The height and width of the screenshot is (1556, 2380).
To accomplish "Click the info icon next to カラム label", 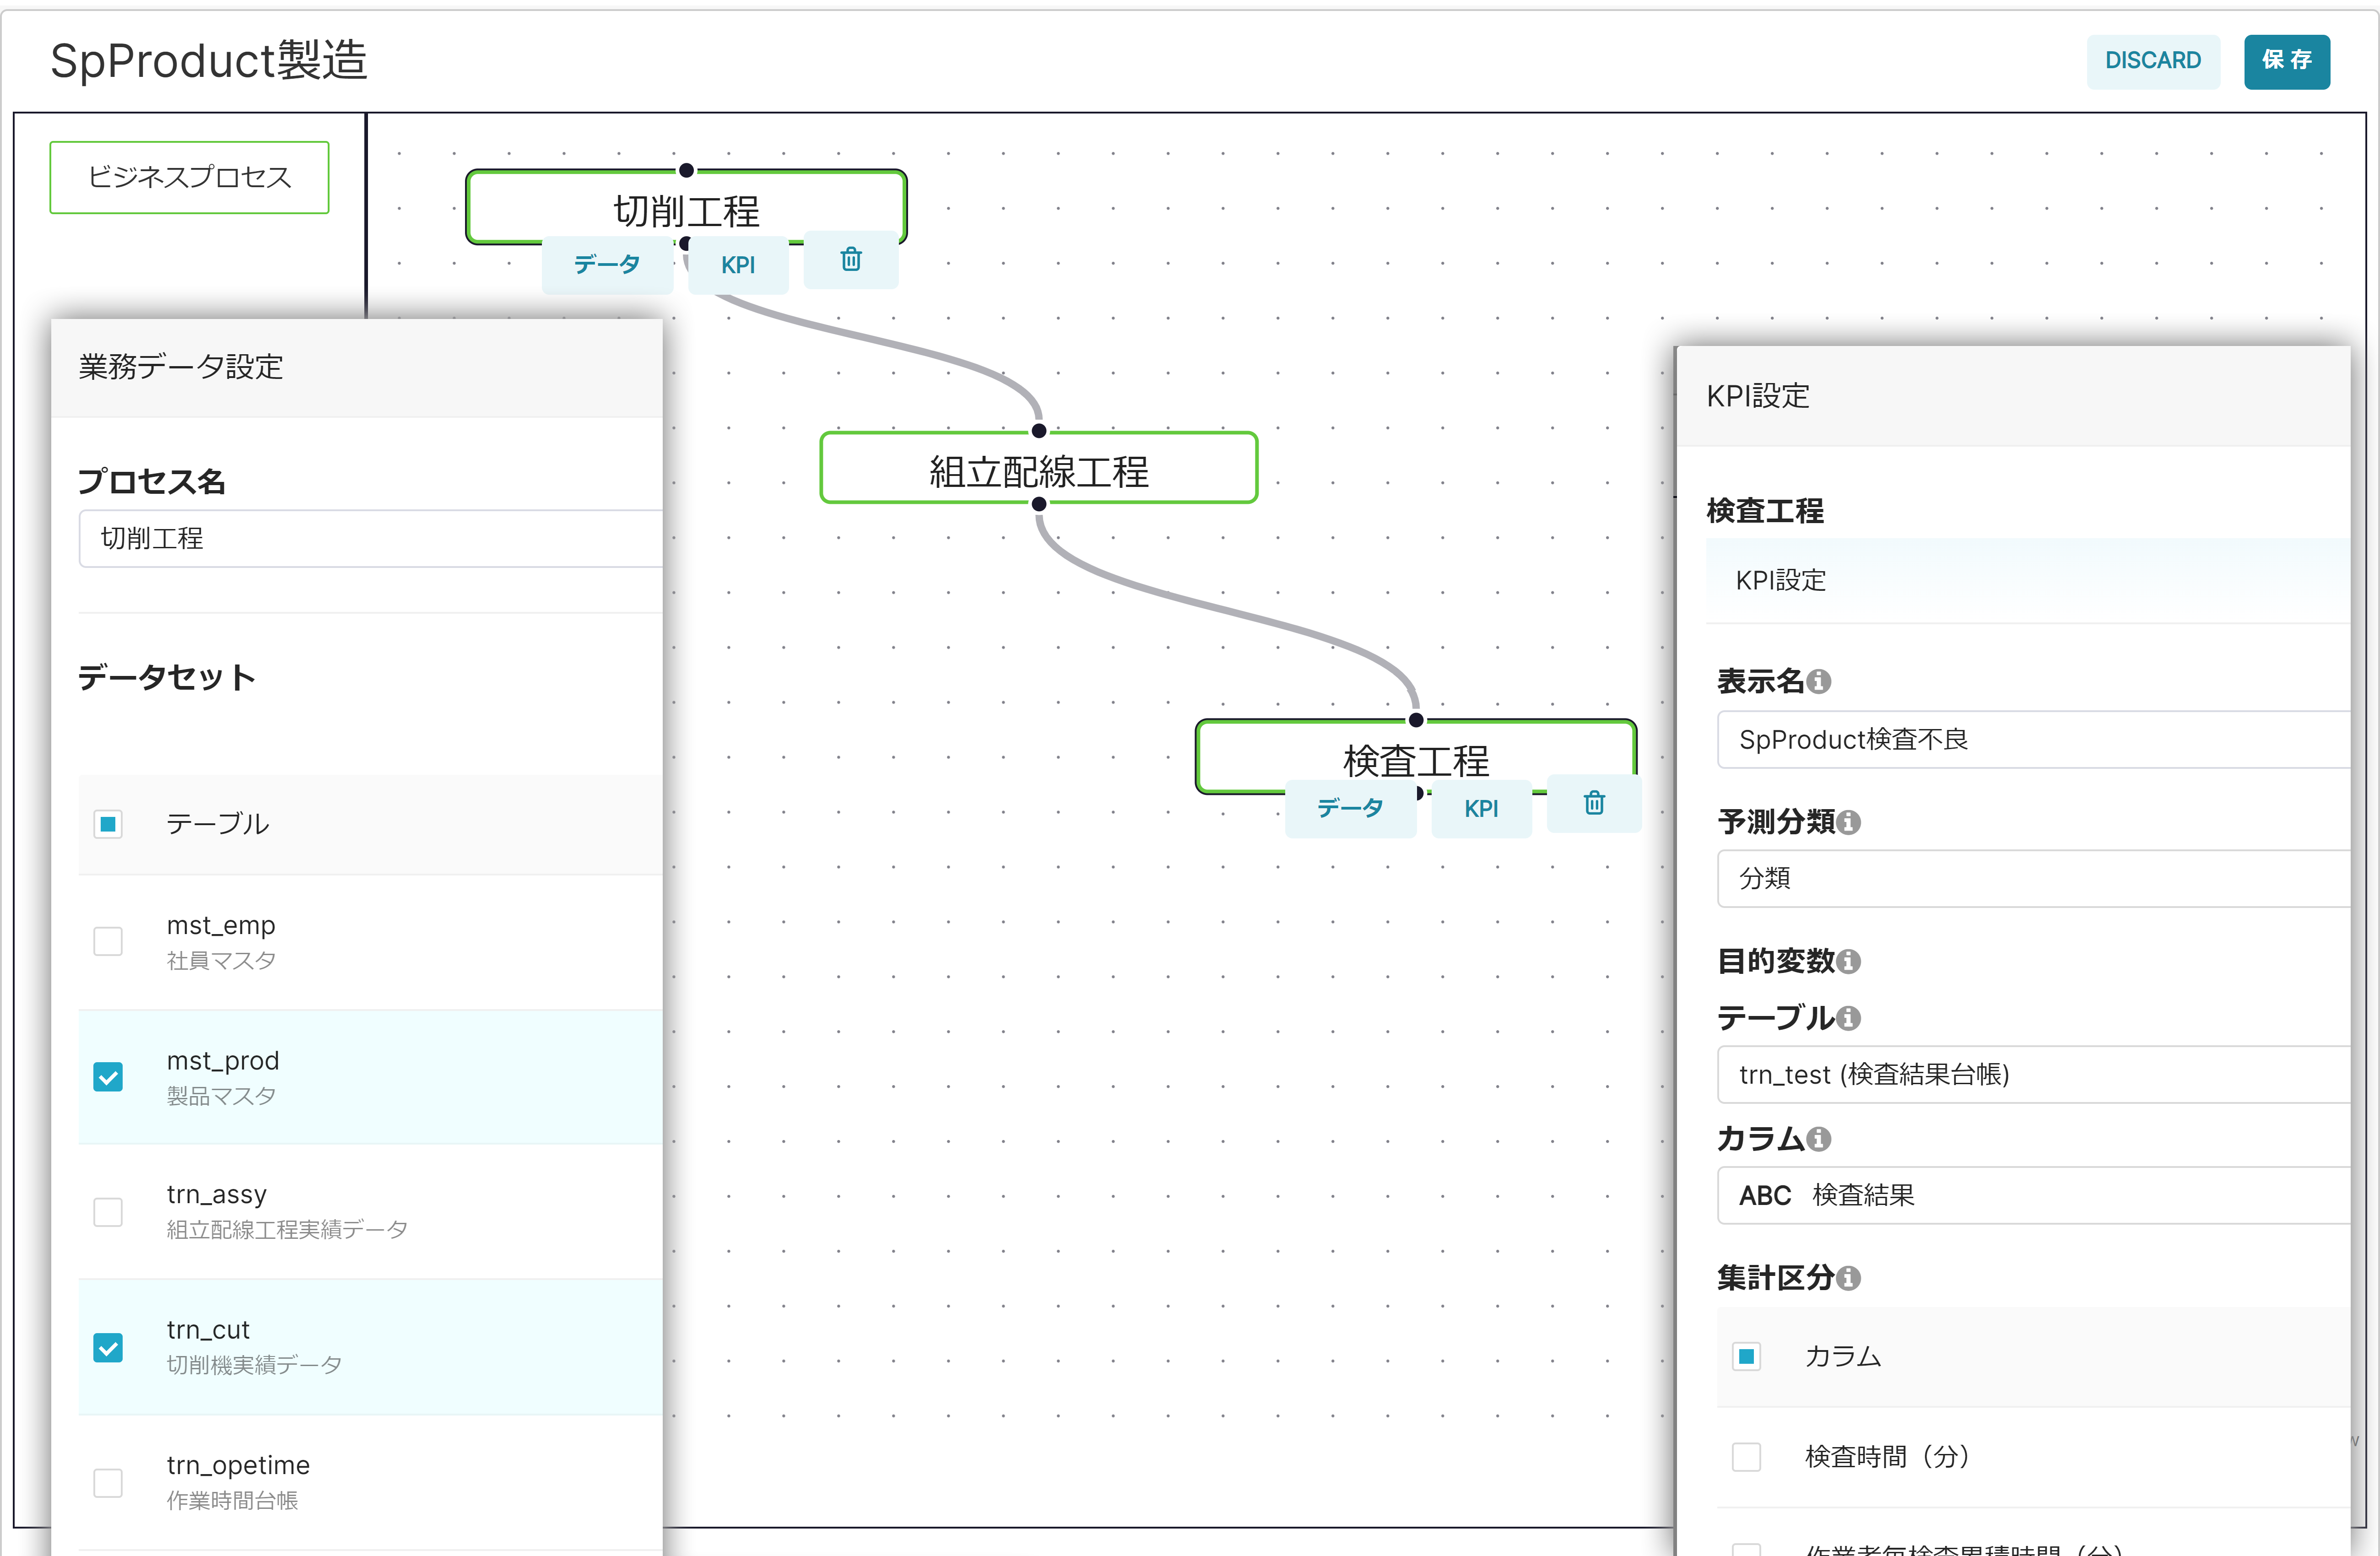I will 1820,1139.
